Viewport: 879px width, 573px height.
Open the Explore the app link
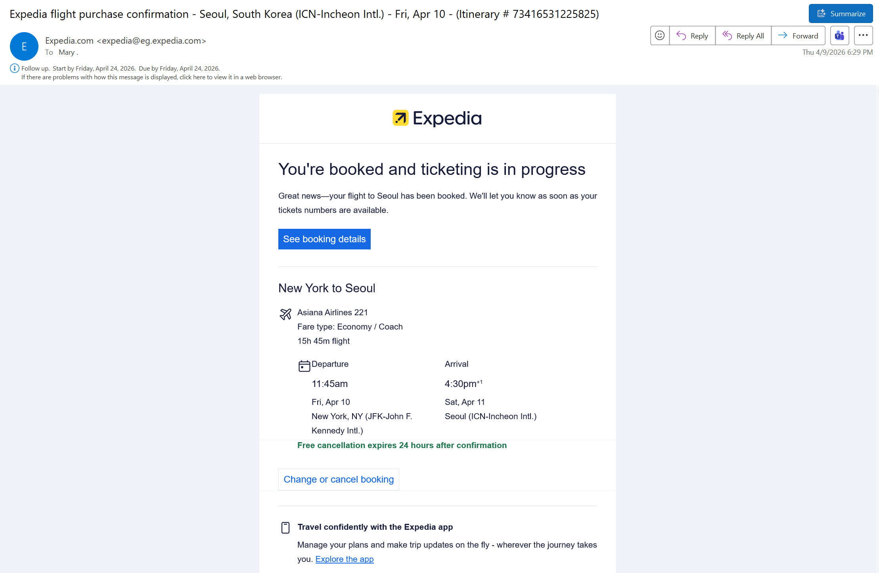pyautogui.click(x=344, y=559)
